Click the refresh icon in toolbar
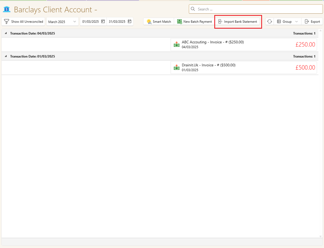324x248 pixels. click(x=269, y=22)
